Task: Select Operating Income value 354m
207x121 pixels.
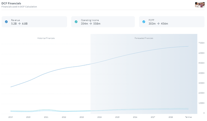Action: click(x=84, y=24)
